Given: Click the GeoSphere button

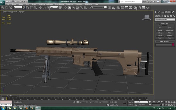Looking at the screenshot, I should click(169, 30).
